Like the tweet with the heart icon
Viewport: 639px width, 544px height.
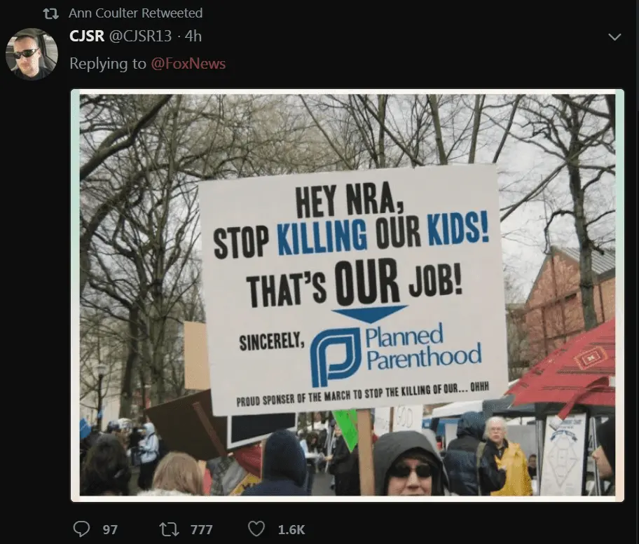click(256, 529)
